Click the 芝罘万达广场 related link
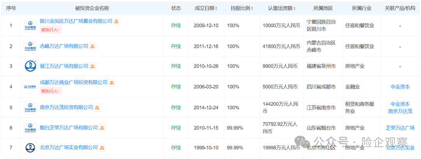The height and width of the screenshot is (159, 421). pyautogui.click(x=400, y=128)
